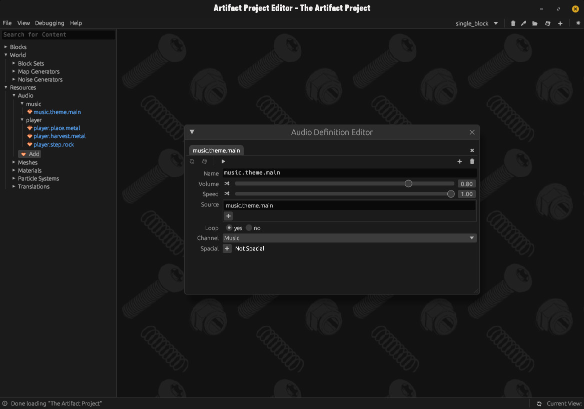Viewport: 584px width, 409px height.
Task: Open the Debugging menu
Action: (x=50, y=23)
